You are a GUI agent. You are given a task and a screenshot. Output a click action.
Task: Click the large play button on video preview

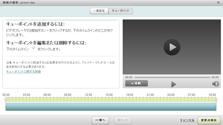[172, 47]
